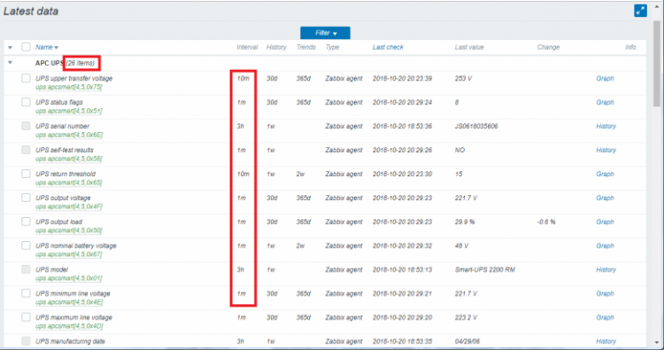Click last value 48 V

pyautogui.click(x=461, y=245)
